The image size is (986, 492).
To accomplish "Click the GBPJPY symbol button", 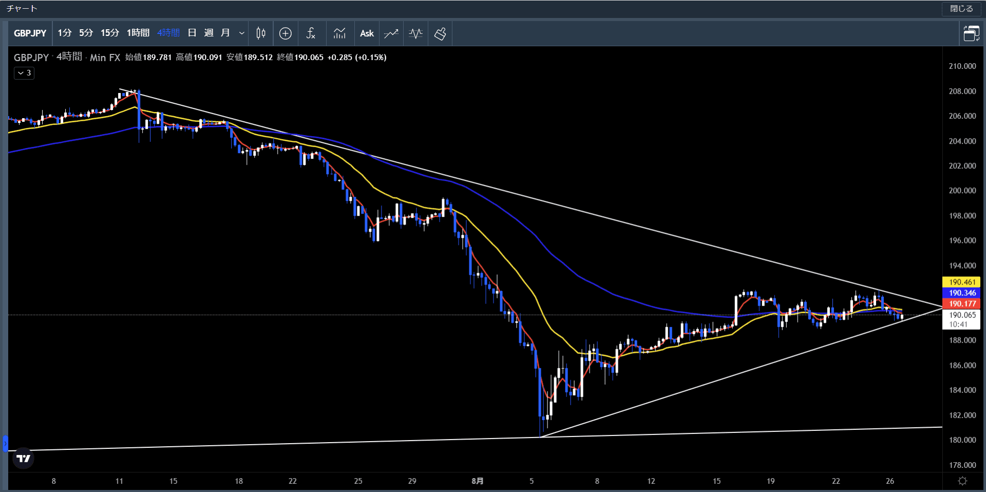I will click(x=30, y=33).
